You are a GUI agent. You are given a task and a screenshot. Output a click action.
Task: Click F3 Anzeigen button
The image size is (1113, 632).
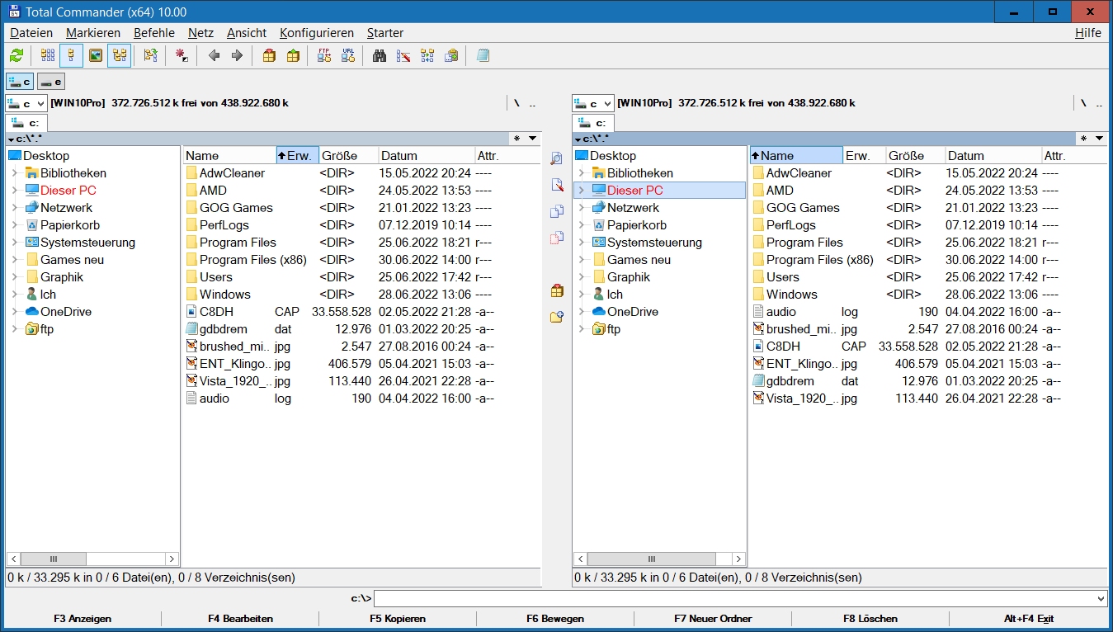tap(83, 618)
